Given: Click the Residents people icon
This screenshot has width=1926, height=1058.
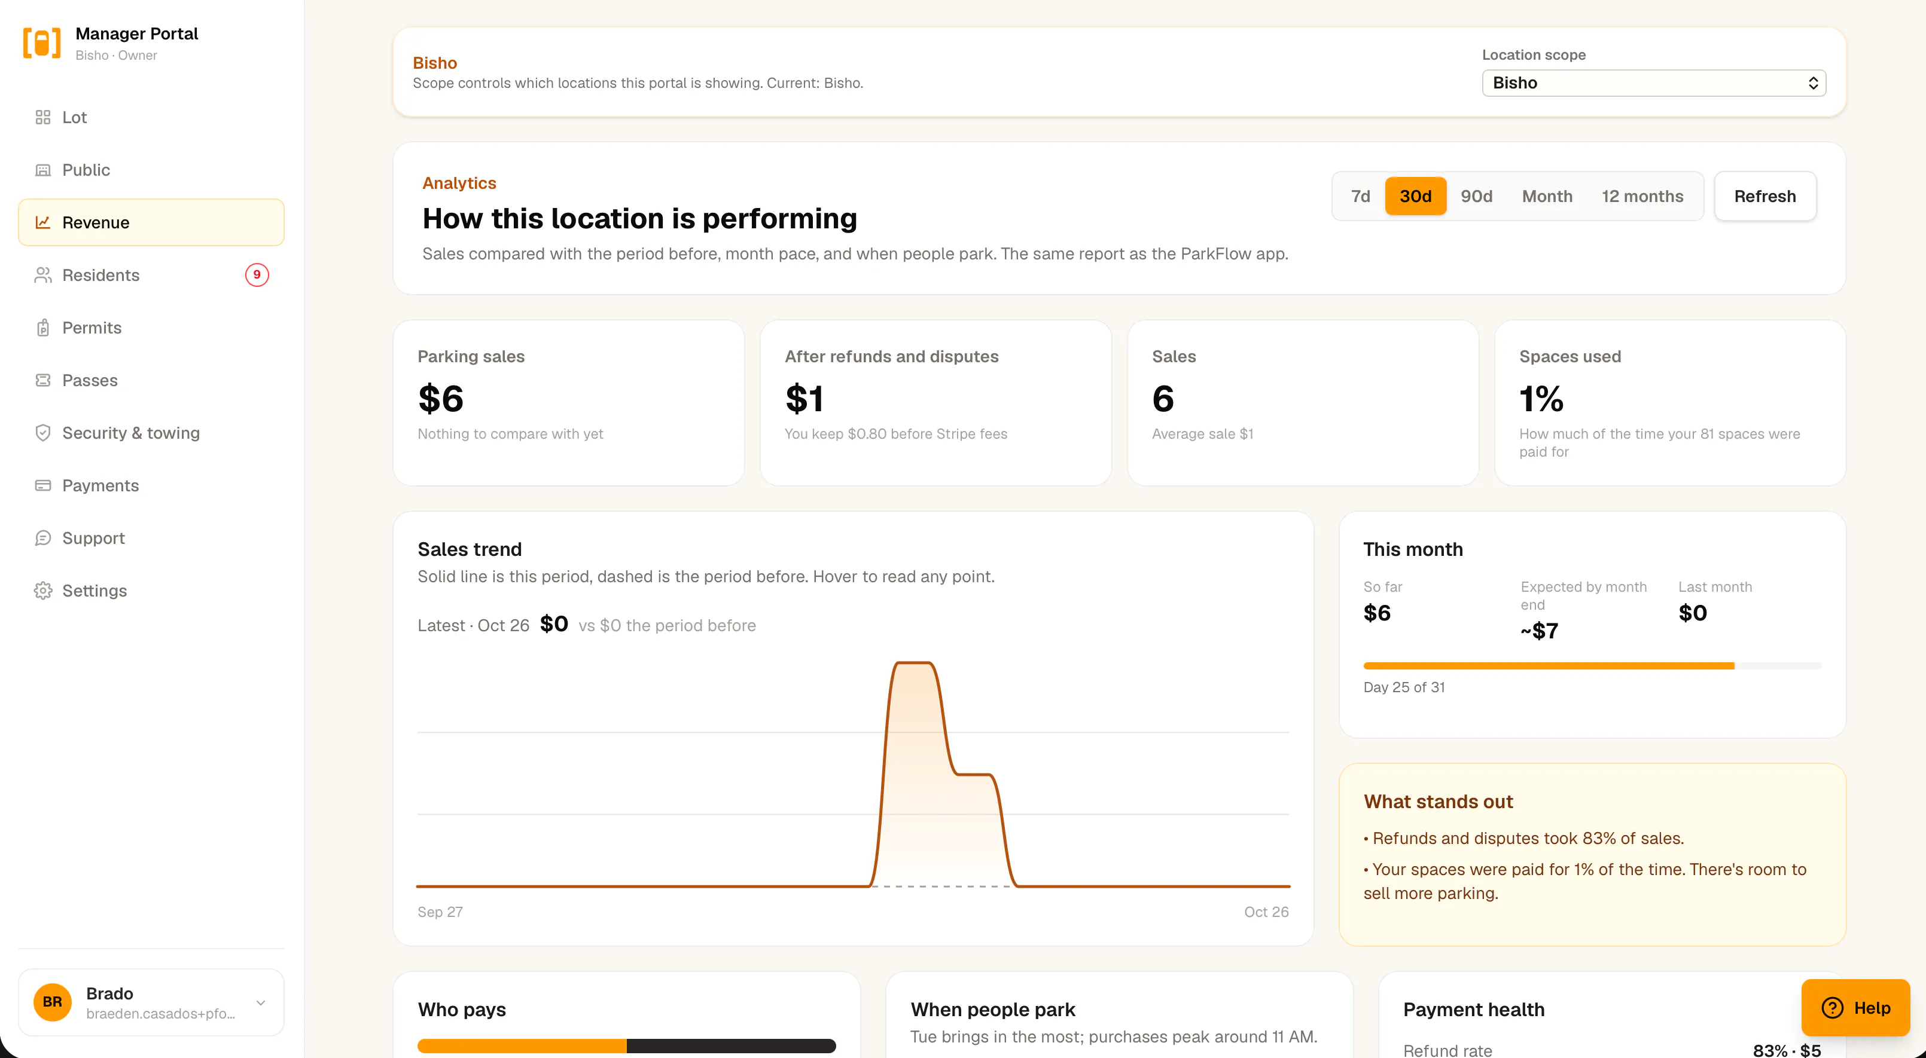Looking at the screenshot, I should pyautogui.click(x=42, y=275).
